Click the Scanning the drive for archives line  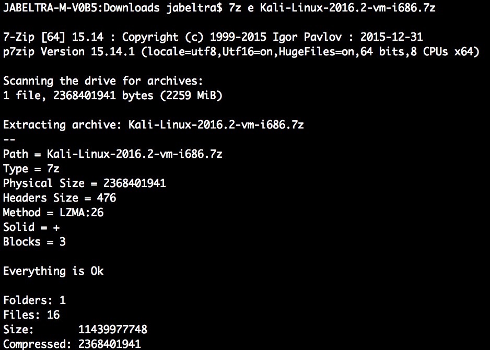click(103, 81)
